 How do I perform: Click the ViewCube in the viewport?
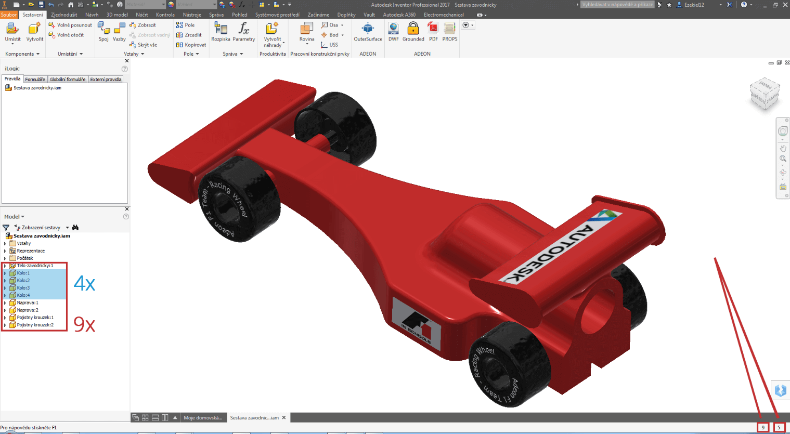(765, 94)
